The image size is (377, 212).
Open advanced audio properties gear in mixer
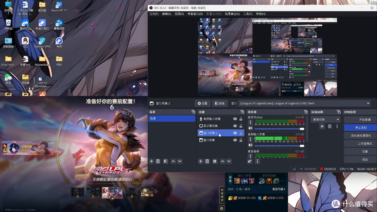click(250, 161)
